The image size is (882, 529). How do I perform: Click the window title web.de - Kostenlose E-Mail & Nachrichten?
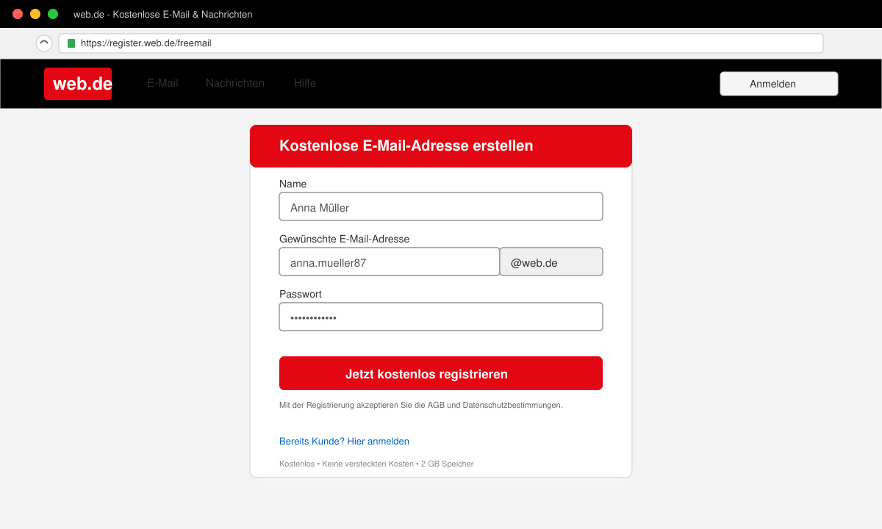(163, 14)
